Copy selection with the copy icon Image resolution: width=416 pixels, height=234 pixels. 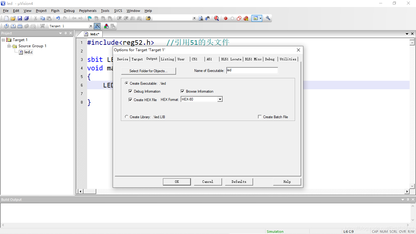pyautogui.click(x=42, y=18)
